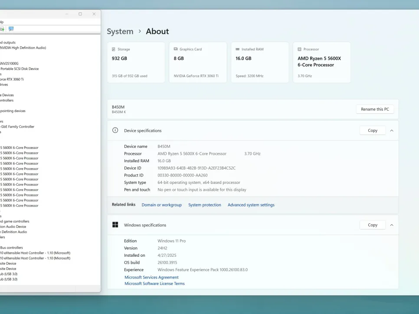The image size is (419, 314).
Task: Open Advanced system settings link
Action: (x=251, y=205)
